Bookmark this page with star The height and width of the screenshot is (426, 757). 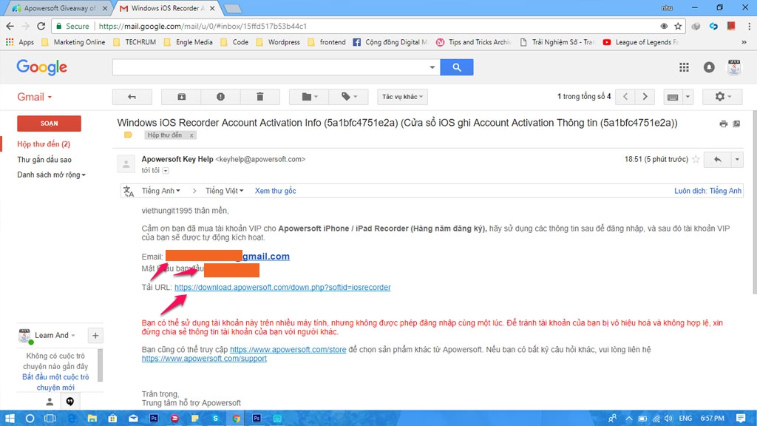pos(679,26)
